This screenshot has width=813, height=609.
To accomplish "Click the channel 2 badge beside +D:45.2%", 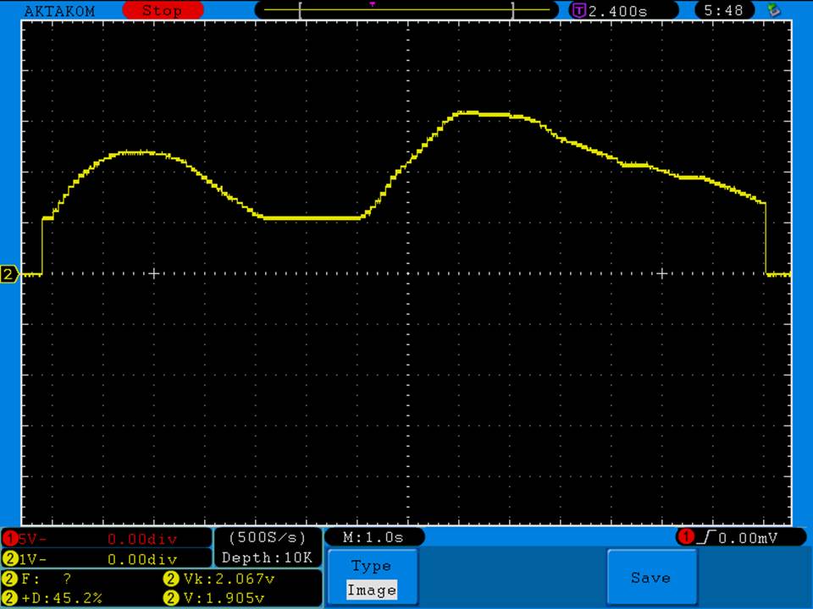I will [x=9, y=598].
